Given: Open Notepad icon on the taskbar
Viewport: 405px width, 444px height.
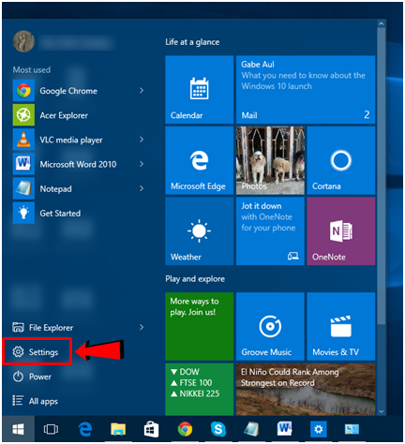Looking at the screenshot, I should tap(251, 429).
